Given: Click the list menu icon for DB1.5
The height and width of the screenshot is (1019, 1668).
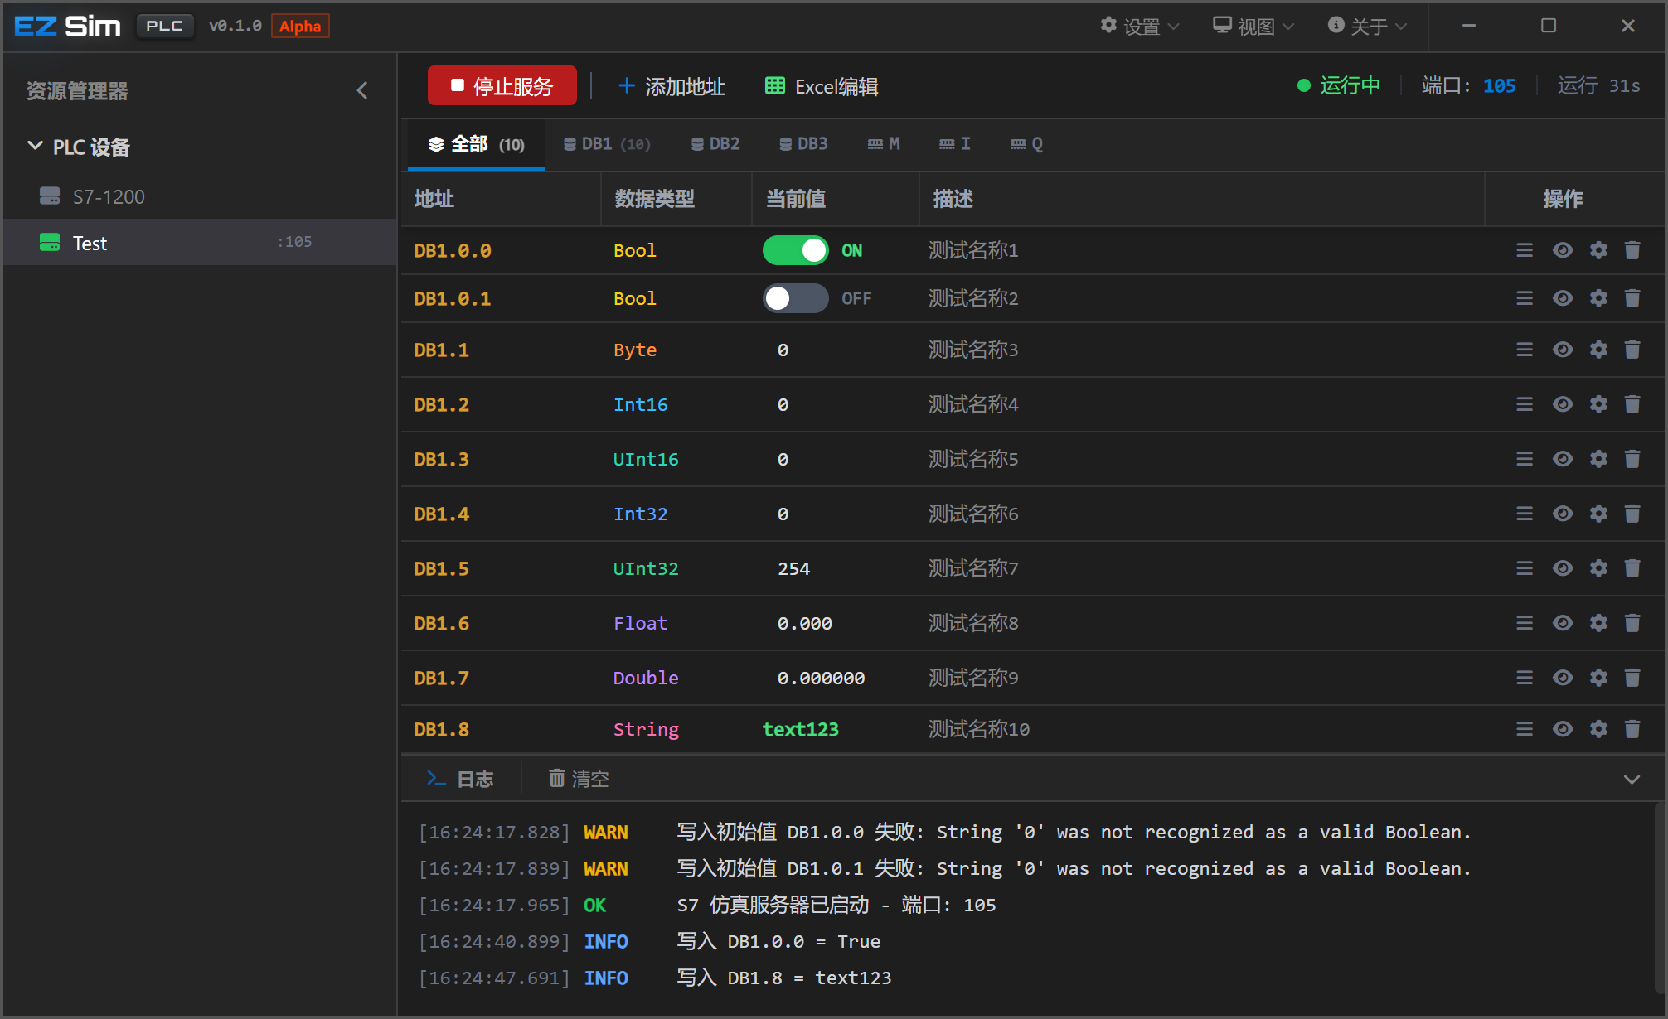Looking at the screenshot, I should coord(1524,568).
